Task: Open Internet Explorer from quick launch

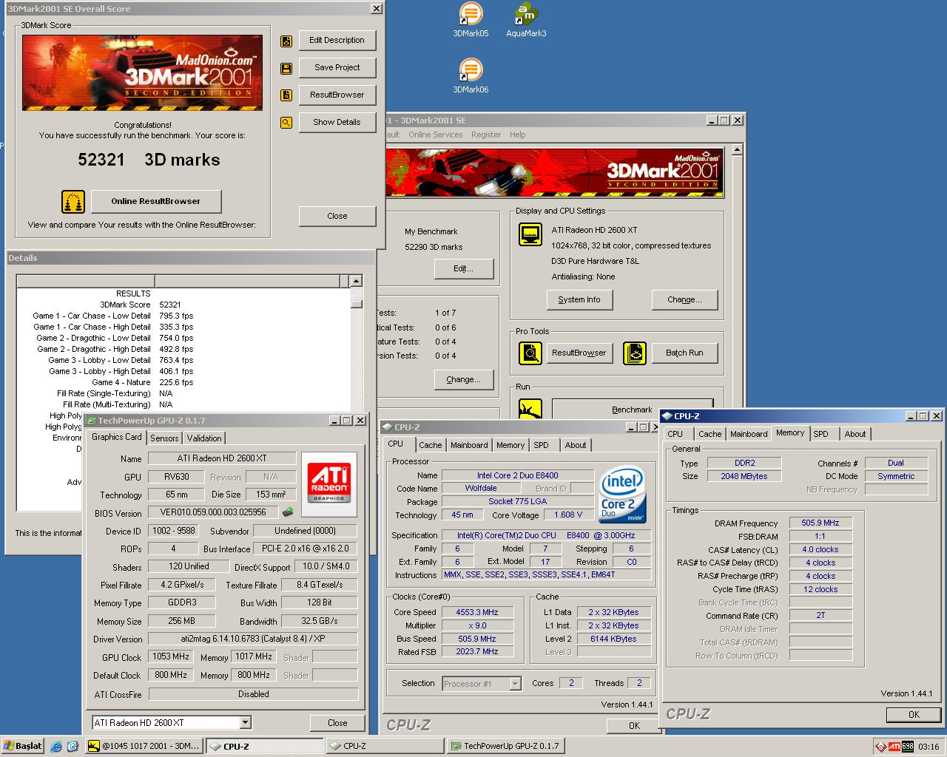Action: [x=56, y=747]
